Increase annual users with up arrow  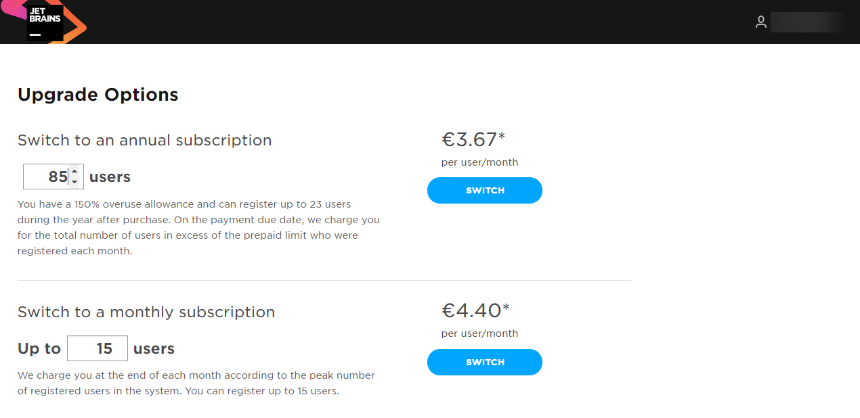pyautogui.click(x=75, y=172)
